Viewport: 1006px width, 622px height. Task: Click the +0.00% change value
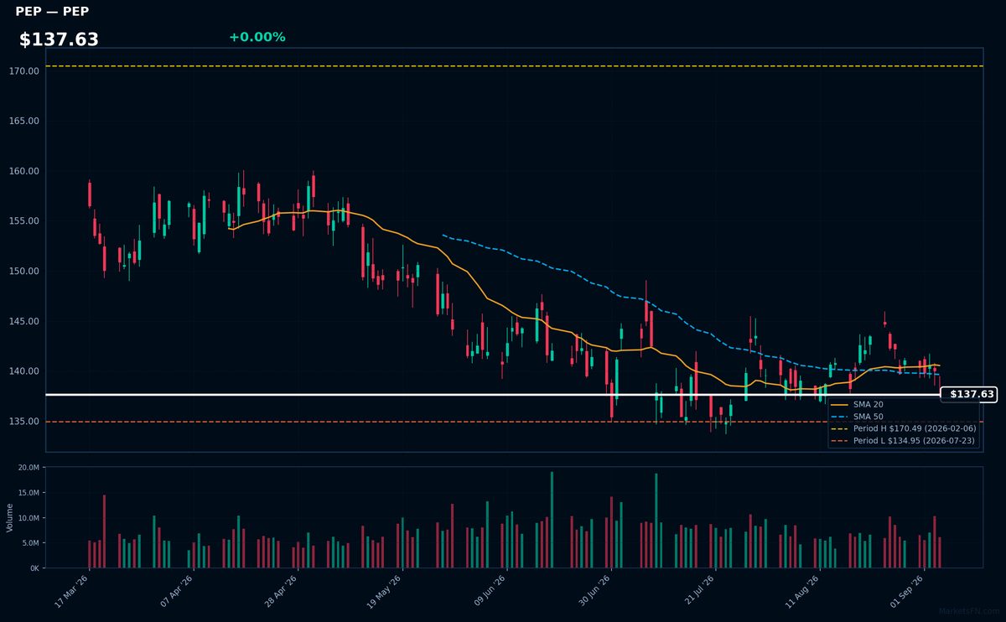[257, 37]
